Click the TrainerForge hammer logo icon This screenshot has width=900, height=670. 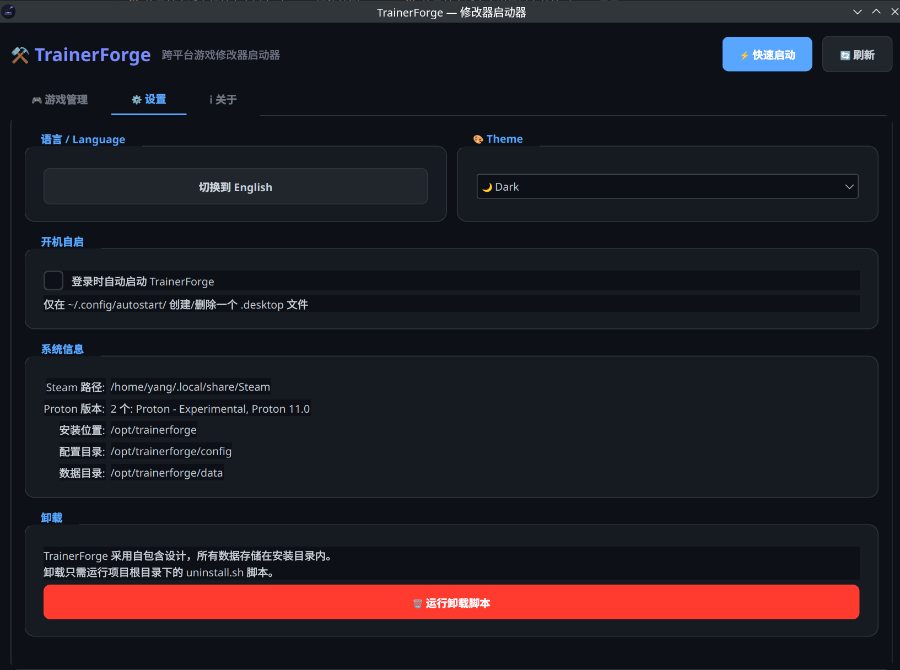(x=20, y=55)
